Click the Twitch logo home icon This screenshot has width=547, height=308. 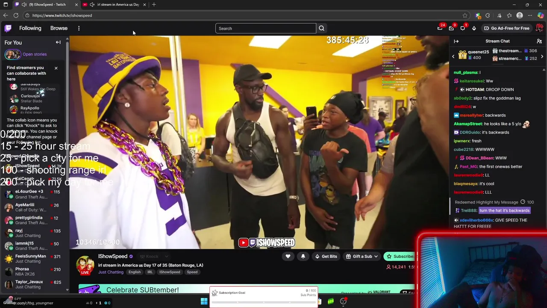[x=8, y=28]
